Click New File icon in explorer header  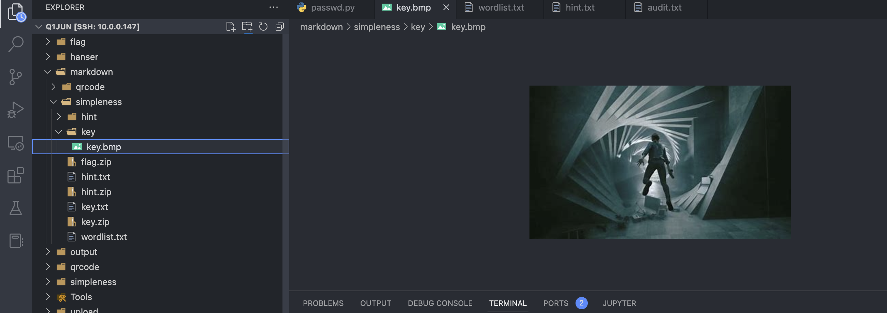point(231,27)
